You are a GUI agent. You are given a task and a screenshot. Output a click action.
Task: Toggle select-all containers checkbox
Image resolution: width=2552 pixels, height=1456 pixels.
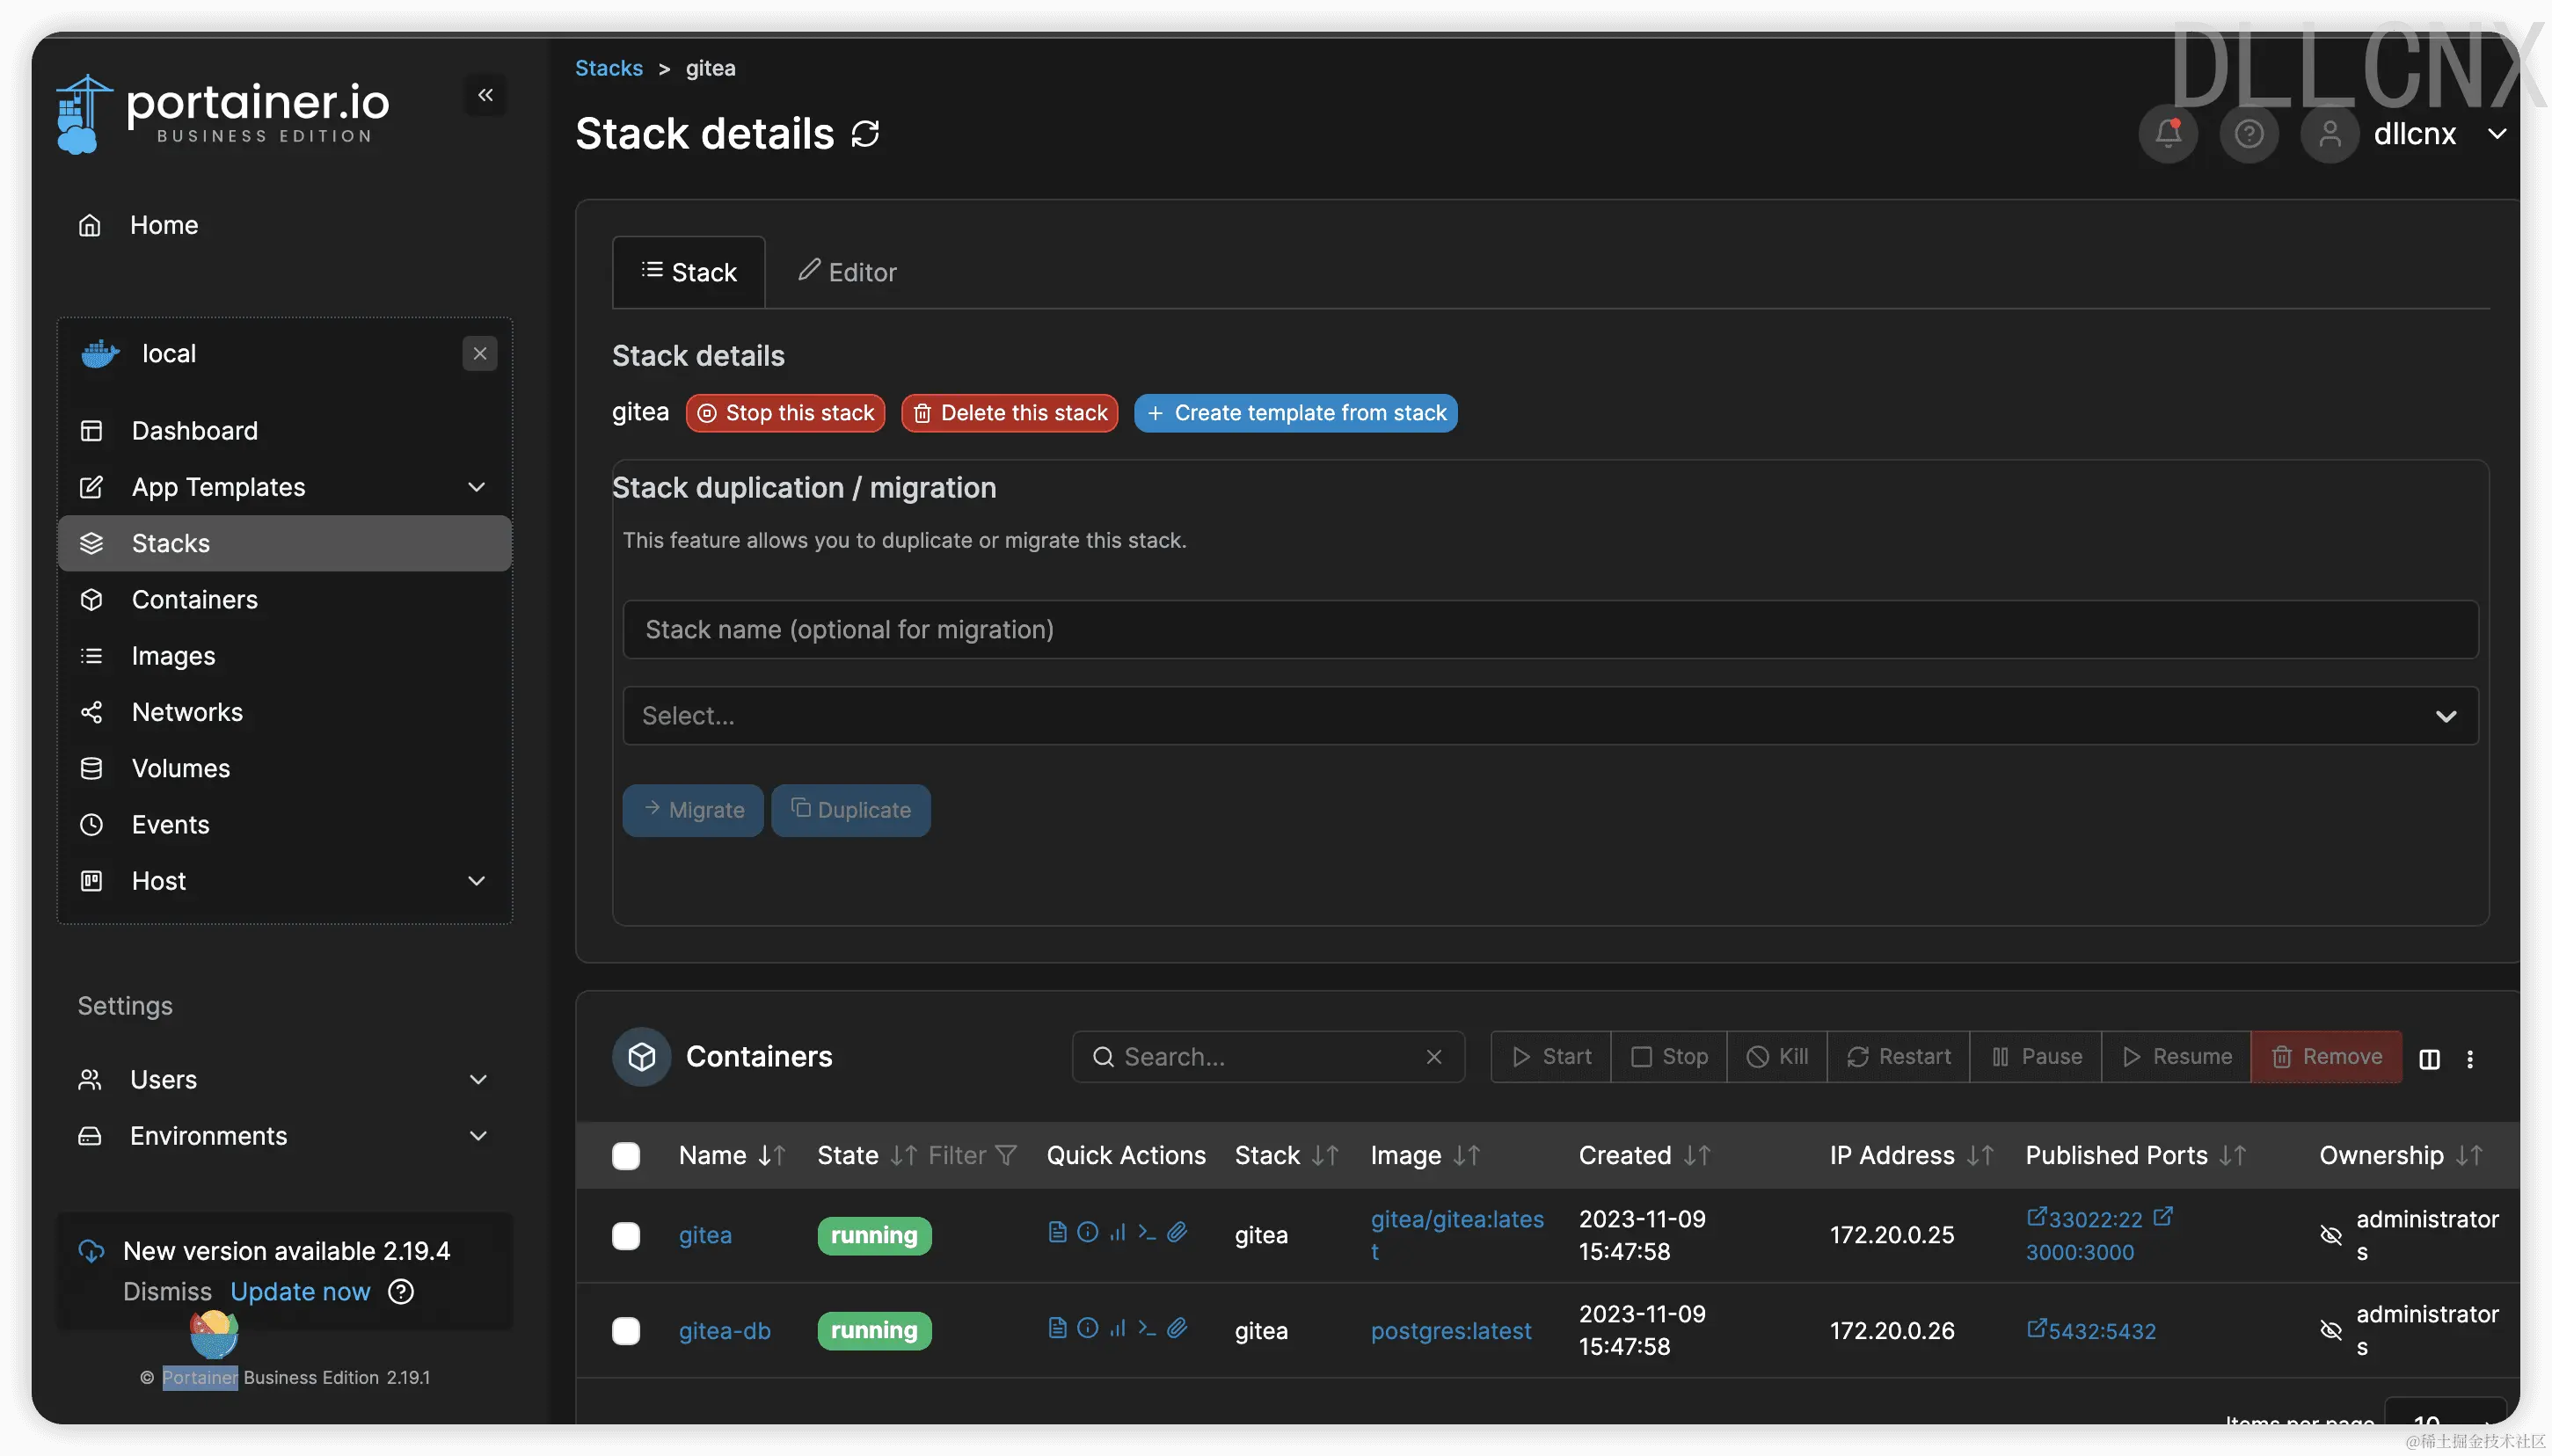(x=626, y=1156)
